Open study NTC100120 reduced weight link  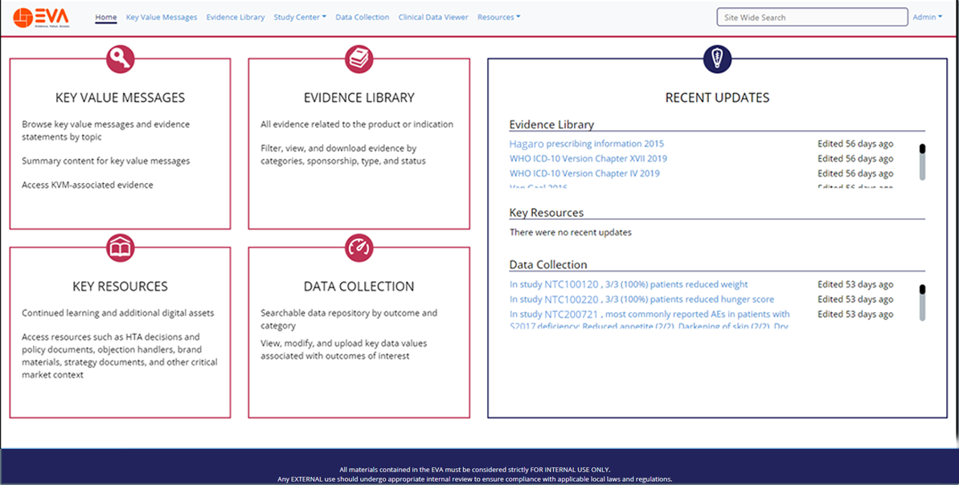pyautogui.click(x=629, y=284)
